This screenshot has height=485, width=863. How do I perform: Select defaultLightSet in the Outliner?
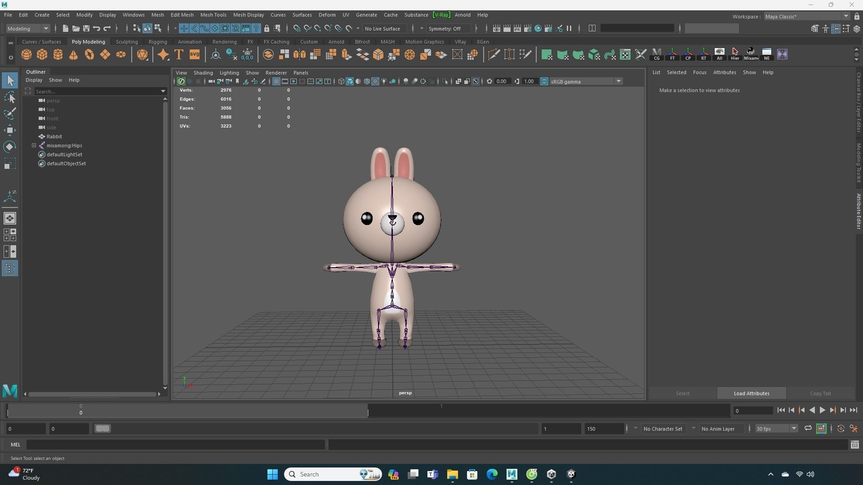[x=64, y=154]
